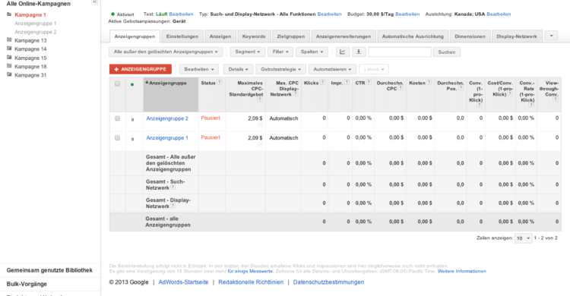Select Anzeigengruppe 1 in the sidebar tree
The height and width of the screenshot is (296, 570).
pyautogui.click(x=35, y=24)
